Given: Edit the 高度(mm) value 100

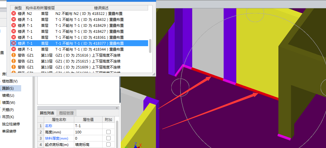Looking at the screenshot, I should 88,132.
